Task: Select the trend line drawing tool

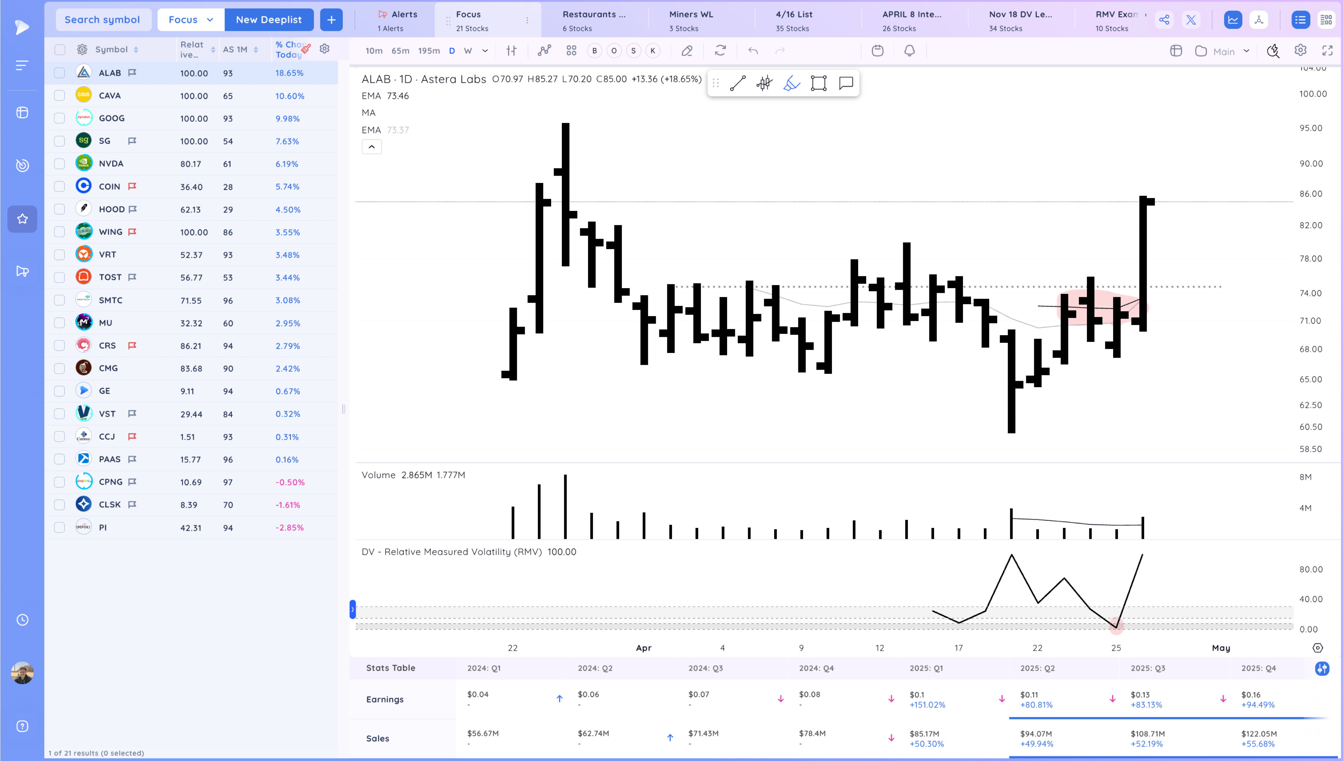Action: tap(737, 83)
